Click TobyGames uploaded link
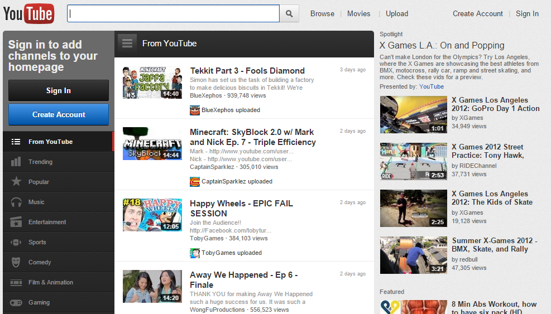551x314 pixels. coord(232,253)
